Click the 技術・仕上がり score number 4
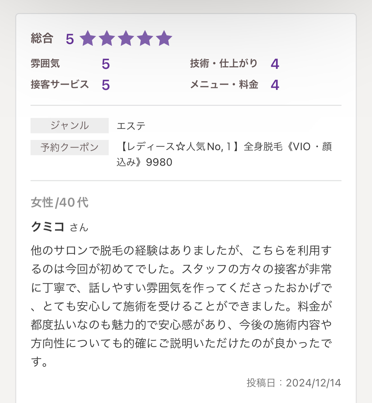 275,64
